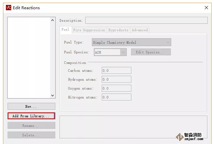Click scroll down arrow in reactions list
Screen dimensions: 214x144
(52, 95)
